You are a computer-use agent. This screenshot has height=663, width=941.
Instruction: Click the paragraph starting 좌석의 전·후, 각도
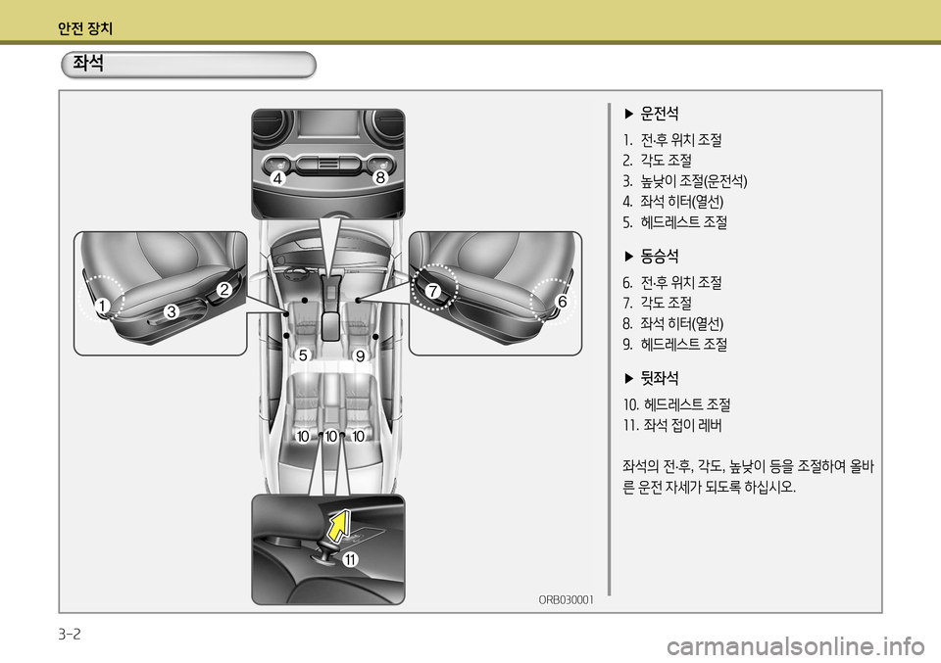pyautogui.click(x=748, y=476)
